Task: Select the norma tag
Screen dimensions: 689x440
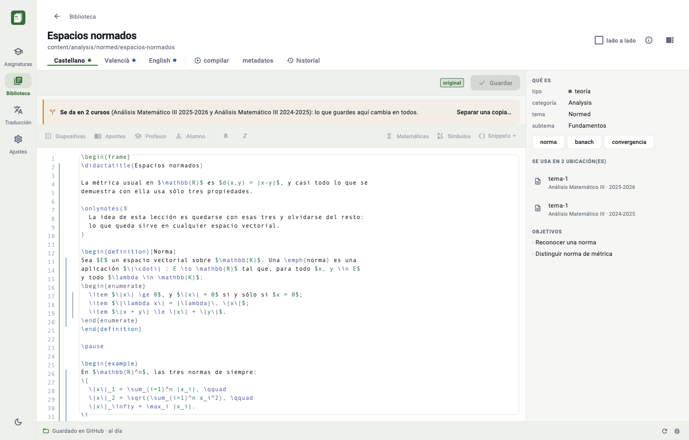Action: coord(548,142)
